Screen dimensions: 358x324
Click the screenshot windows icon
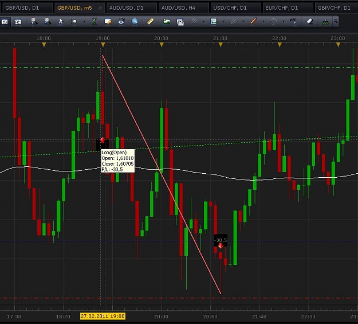[x=180, y=22]
